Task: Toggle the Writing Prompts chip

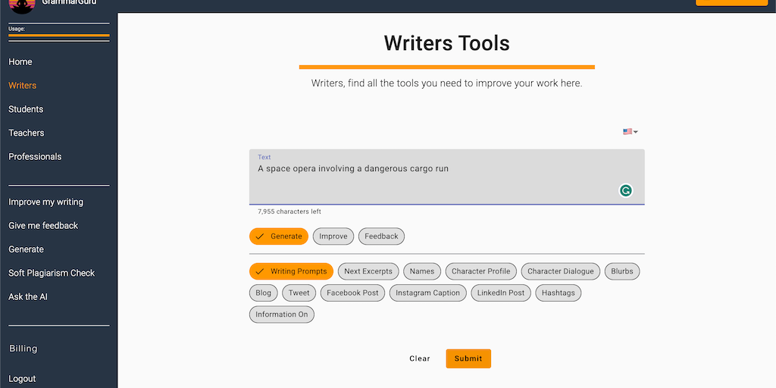Action: pos(291,271)
